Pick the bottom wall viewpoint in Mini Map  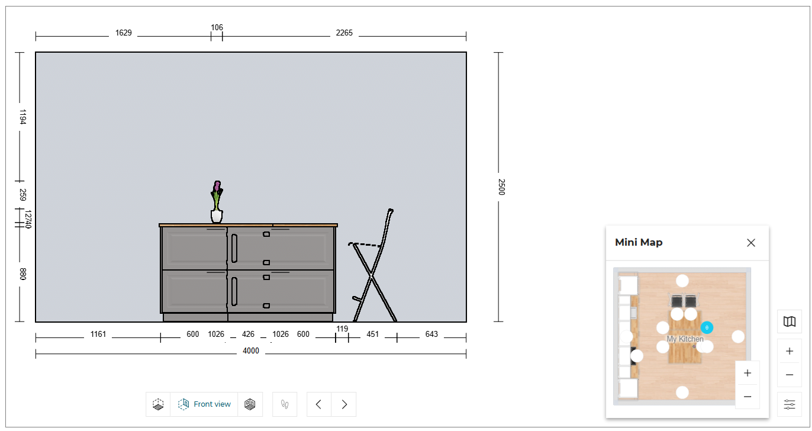point(682,392)
